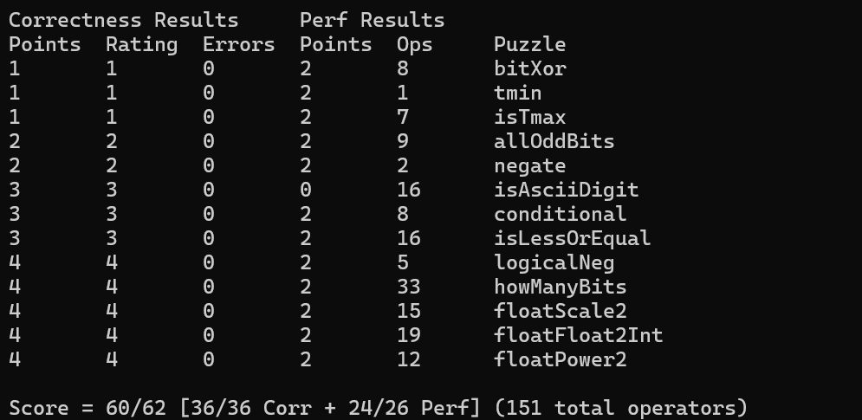Image resolution: width=862 pixels, height=420 pixels.
Task: Click the Errors column header
Action: coord(238,44)
